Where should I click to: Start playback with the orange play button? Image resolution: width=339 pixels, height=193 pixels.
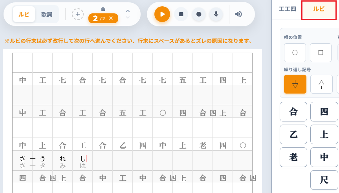pos(162,14)
